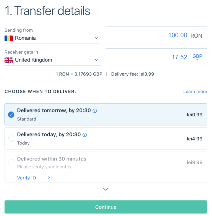212x216 pixels.
Task: Select the 30 minutes delivery radio option
Action: pyautogui.click(x=11, y=162)
